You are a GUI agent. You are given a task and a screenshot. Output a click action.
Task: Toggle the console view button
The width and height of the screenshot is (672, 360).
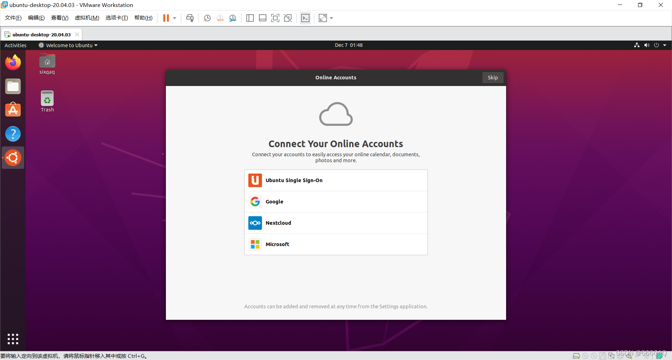(305, 18)
